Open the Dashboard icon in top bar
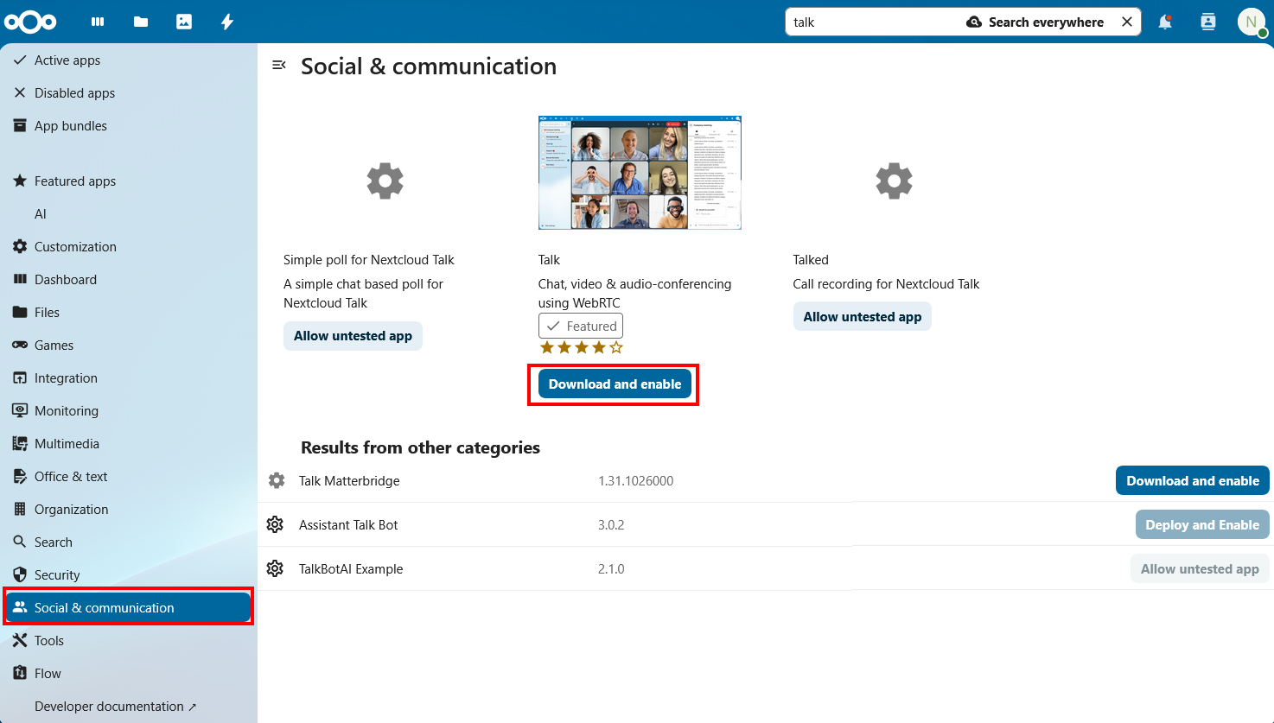The width and height of the screenshot is (1274, 723). point(98,22)
